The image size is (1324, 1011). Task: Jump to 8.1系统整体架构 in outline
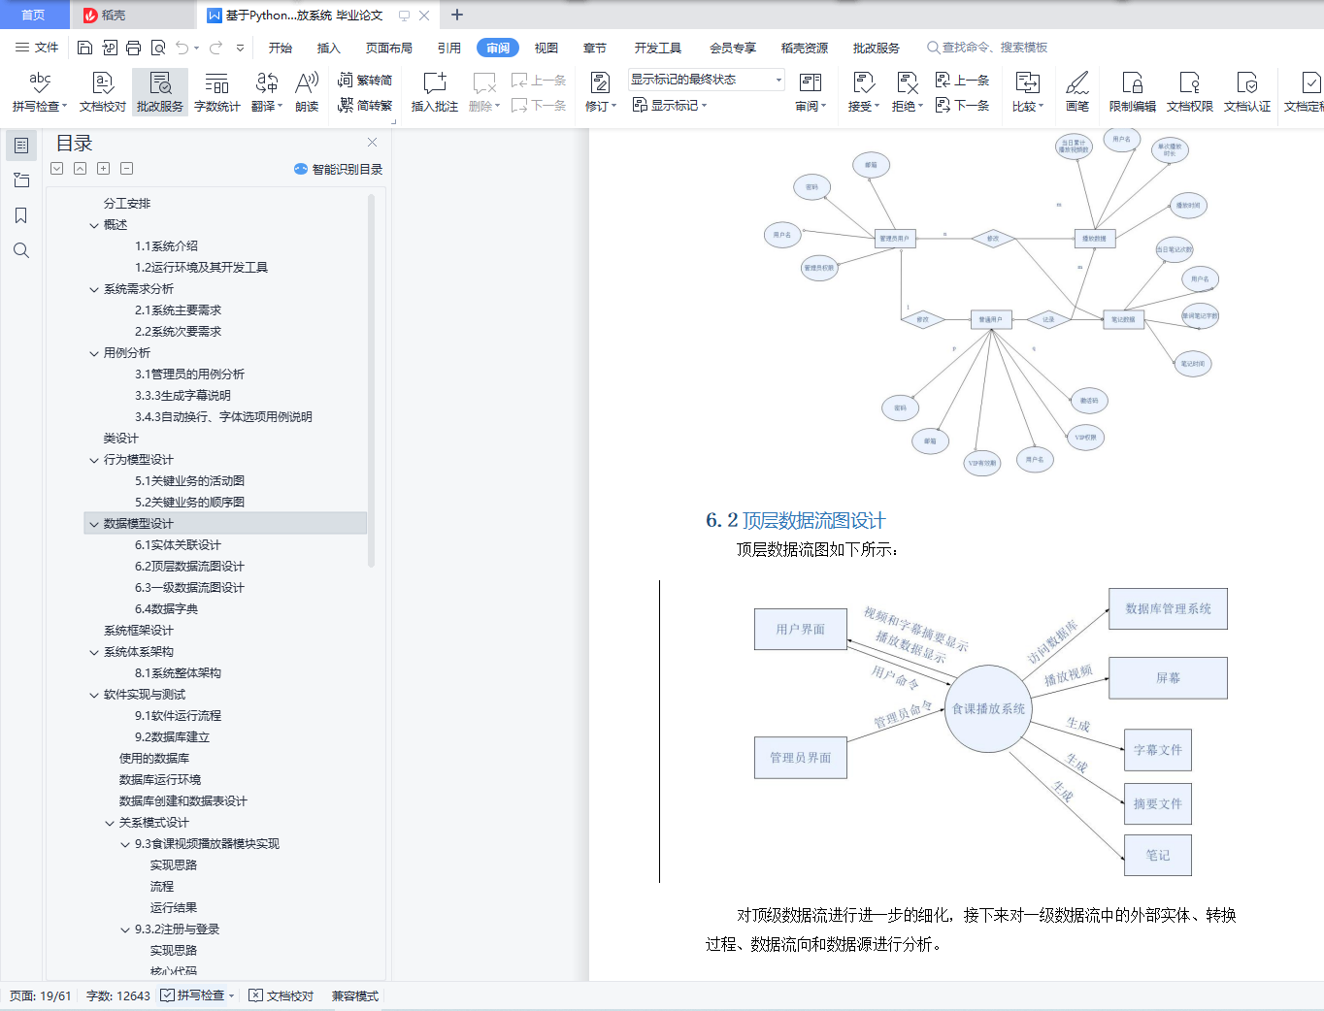click(178, 673)
